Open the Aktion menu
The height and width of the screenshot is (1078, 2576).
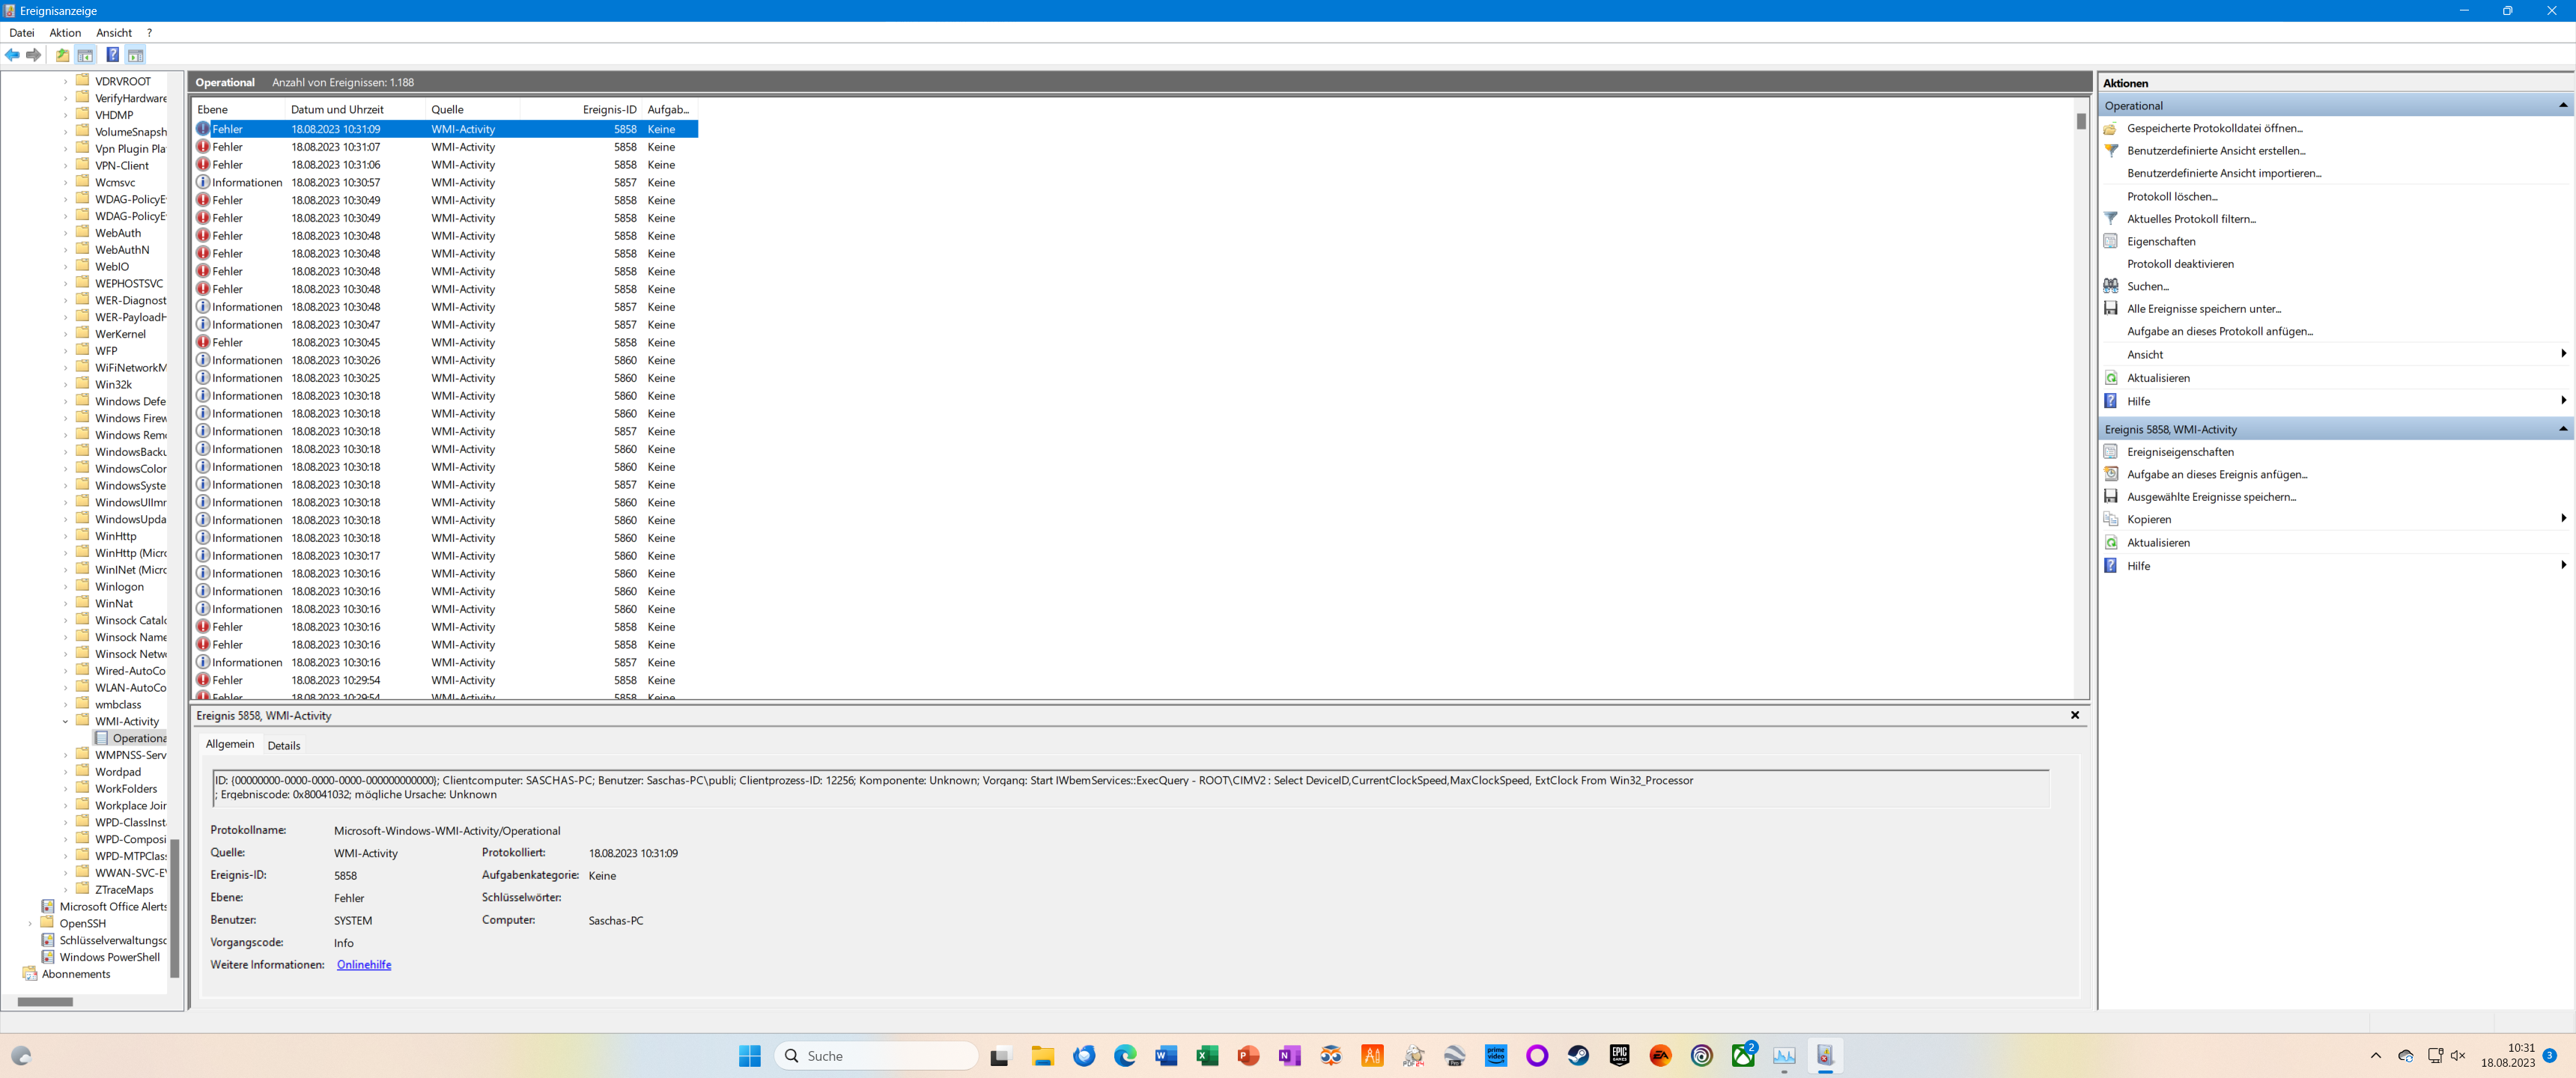(65, 33)
